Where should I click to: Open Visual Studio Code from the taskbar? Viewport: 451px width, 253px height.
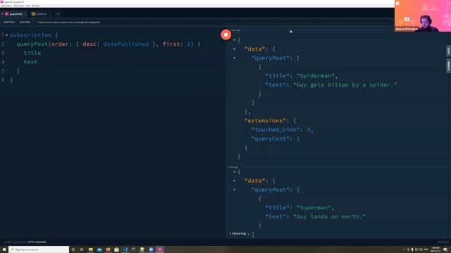click(x=125, y=249)
